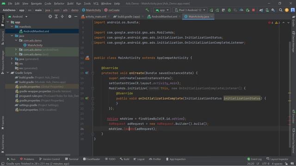The image size is (296, 166).
Task: Click the Apply Code Changes icon
Action: point(223,10)
